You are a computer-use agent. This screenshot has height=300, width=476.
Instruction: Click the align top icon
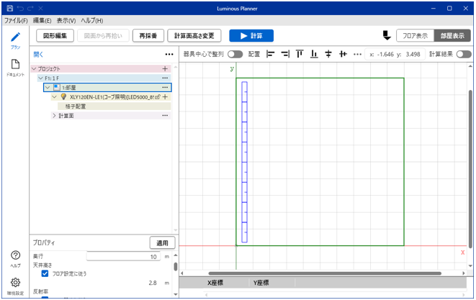[x=300, y=54]
